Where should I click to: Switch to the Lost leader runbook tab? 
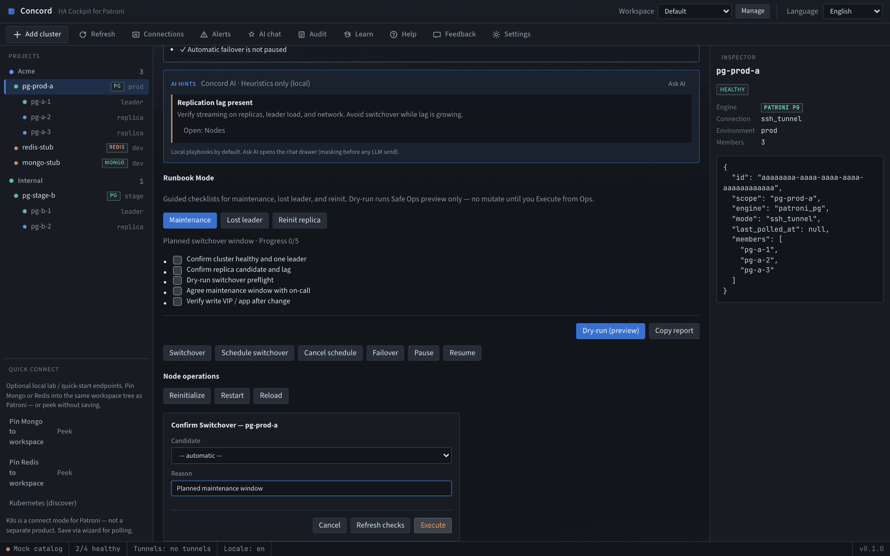coord(244,220)
